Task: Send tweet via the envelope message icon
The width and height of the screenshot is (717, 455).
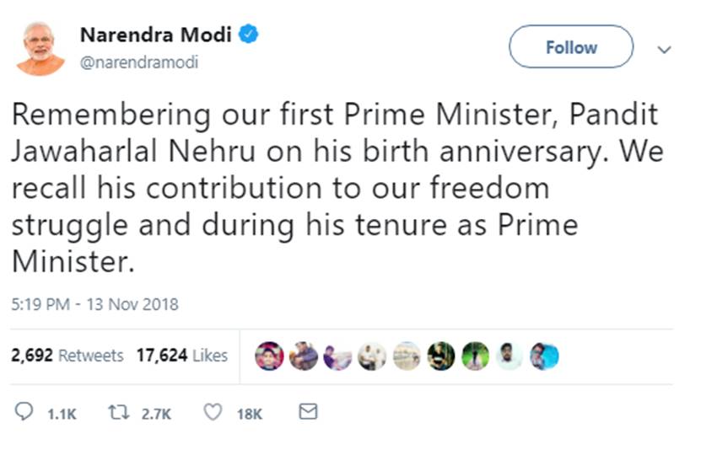Action: point(309,412)
